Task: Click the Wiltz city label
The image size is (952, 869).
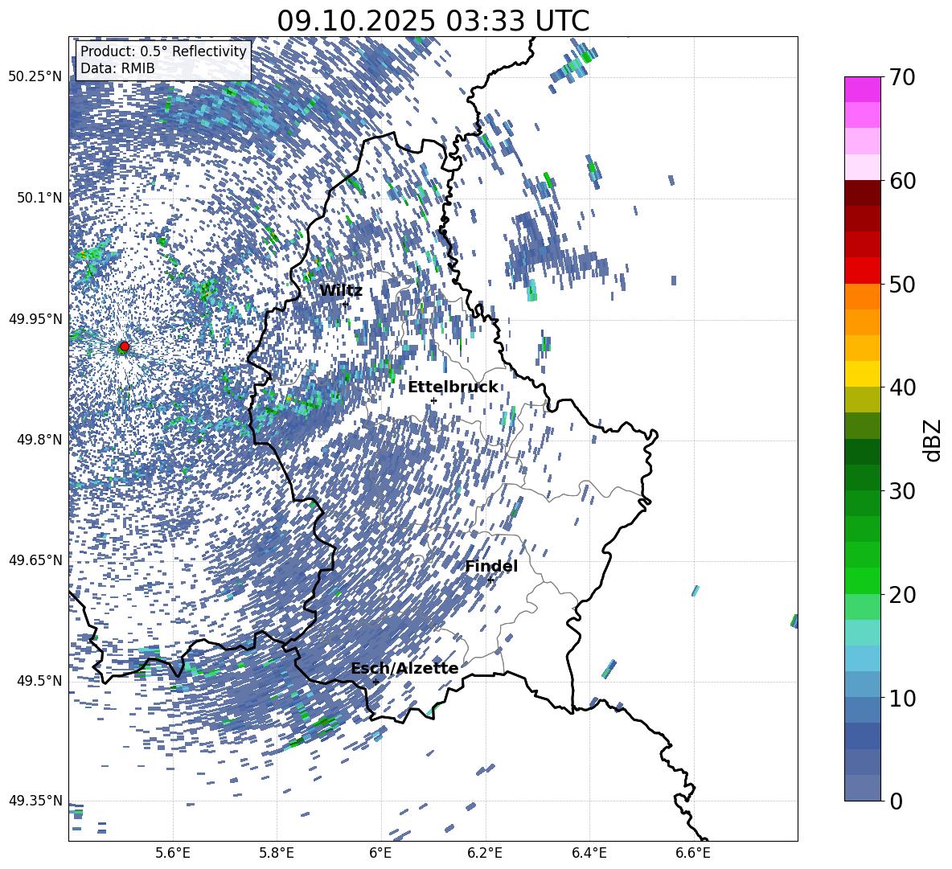Action: pyautogui.click(x=341, y=291)
